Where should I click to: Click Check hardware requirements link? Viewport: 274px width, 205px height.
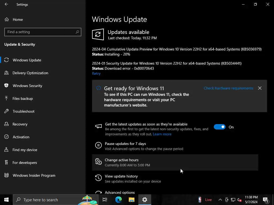[x=229, y=88]
